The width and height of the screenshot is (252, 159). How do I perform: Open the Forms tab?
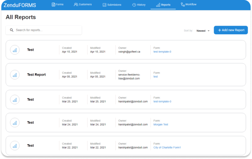pyautogui.click(x=57, y=5)
